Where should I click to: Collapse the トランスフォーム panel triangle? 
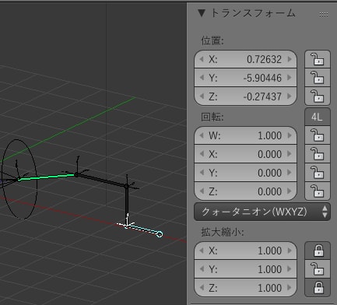[202, 13]
